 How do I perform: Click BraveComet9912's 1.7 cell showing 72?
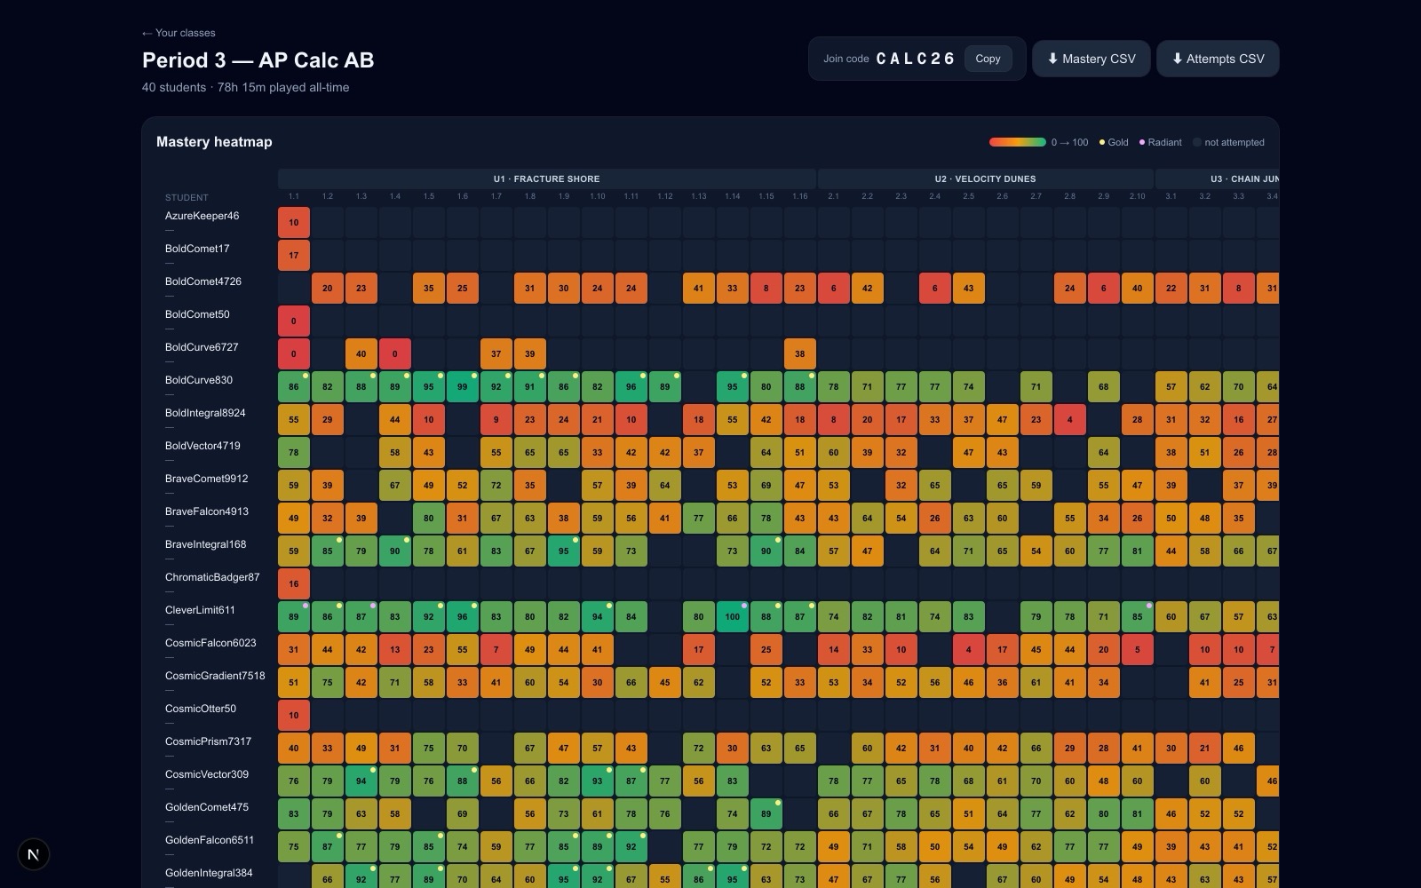pos(496,486)
